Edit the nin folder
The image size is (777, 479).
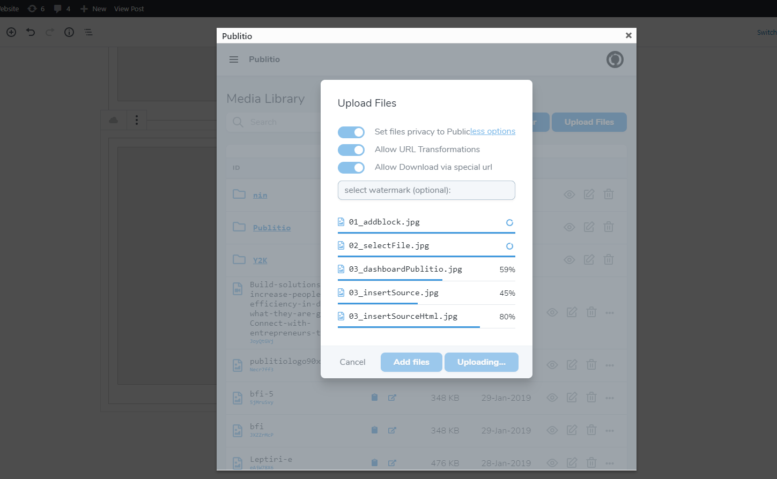click(589, 194)
